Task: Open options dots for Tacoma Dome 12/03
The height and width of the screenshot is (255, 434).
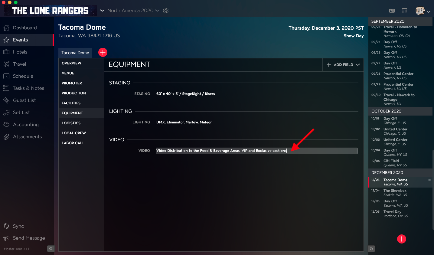Action: (x=429, y=180)
